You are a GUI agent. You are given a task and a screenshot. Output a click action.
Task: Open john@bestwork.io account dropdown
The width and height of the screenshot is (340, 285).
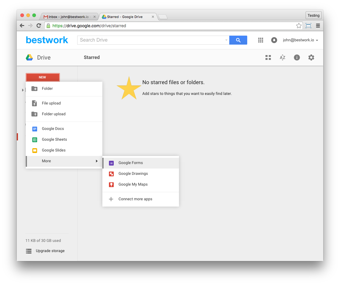point(300,40)
